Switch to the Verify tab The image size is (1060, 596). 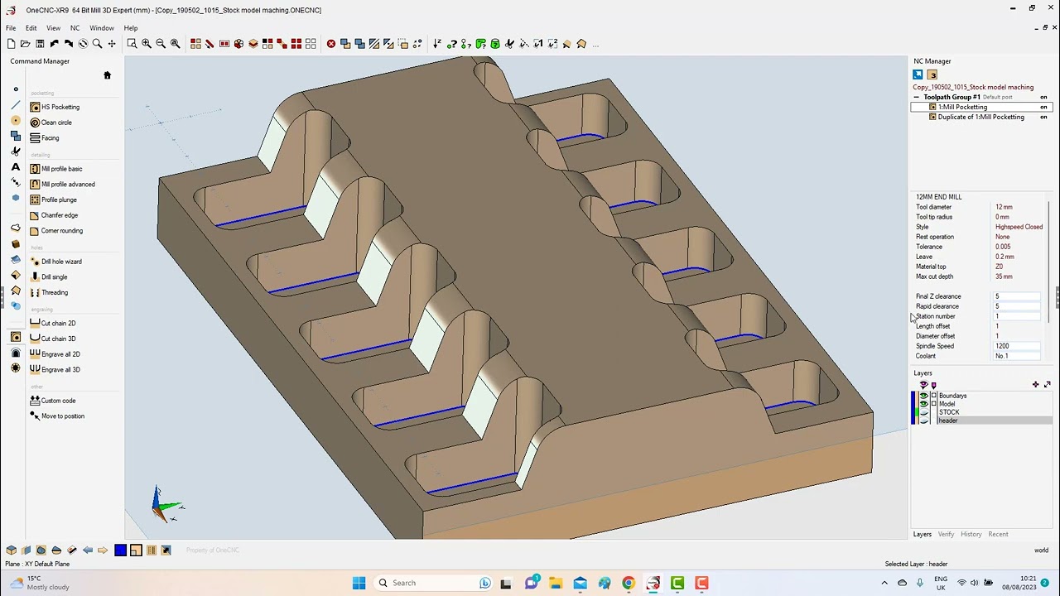pyautogui.click(x=946, y=534)
